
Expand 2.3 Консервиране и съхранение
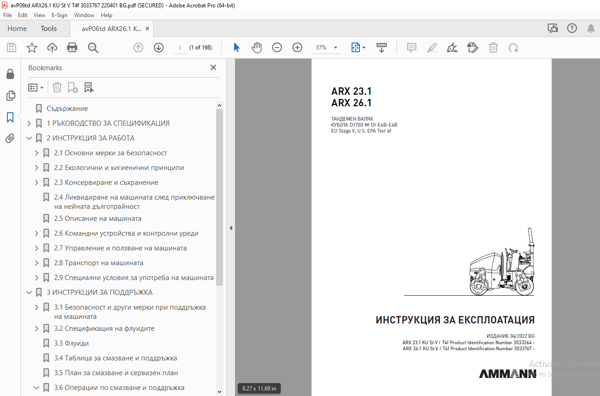click(x=37, y=183)
